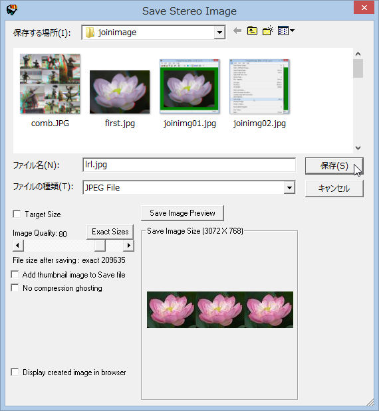Enable the Target Size checkbox
The image size is (379, 411).
point(17,214)
